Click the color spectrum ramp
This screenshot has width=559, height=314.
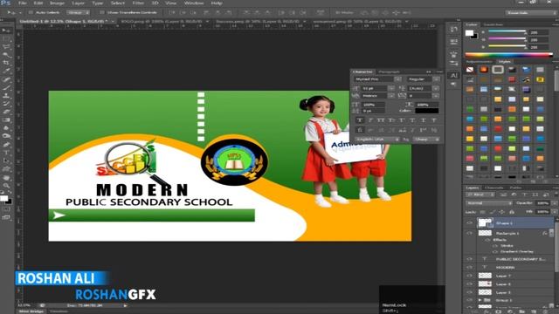point(508,55)
